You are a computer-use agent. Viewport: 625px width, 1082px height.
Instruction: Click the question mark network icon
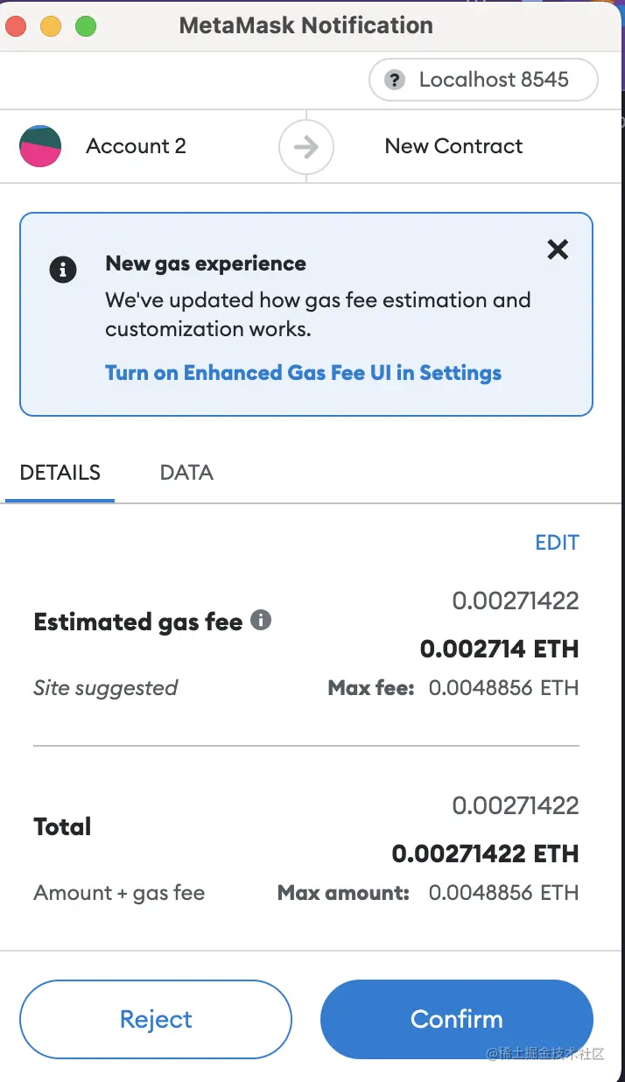(396, 81)
